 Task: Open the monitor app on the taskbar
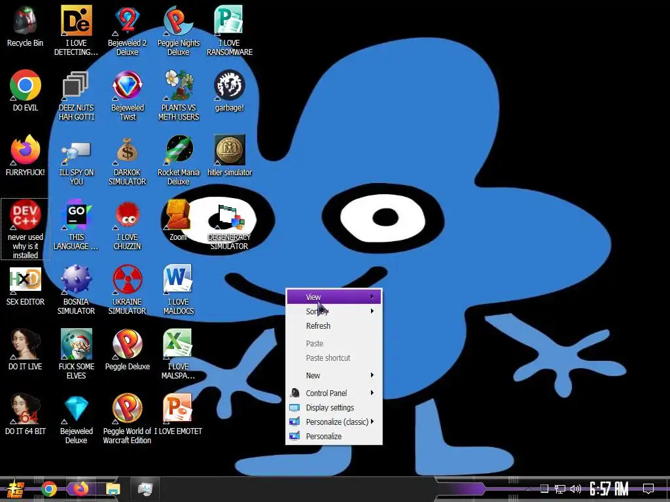[x=145, y=489]
